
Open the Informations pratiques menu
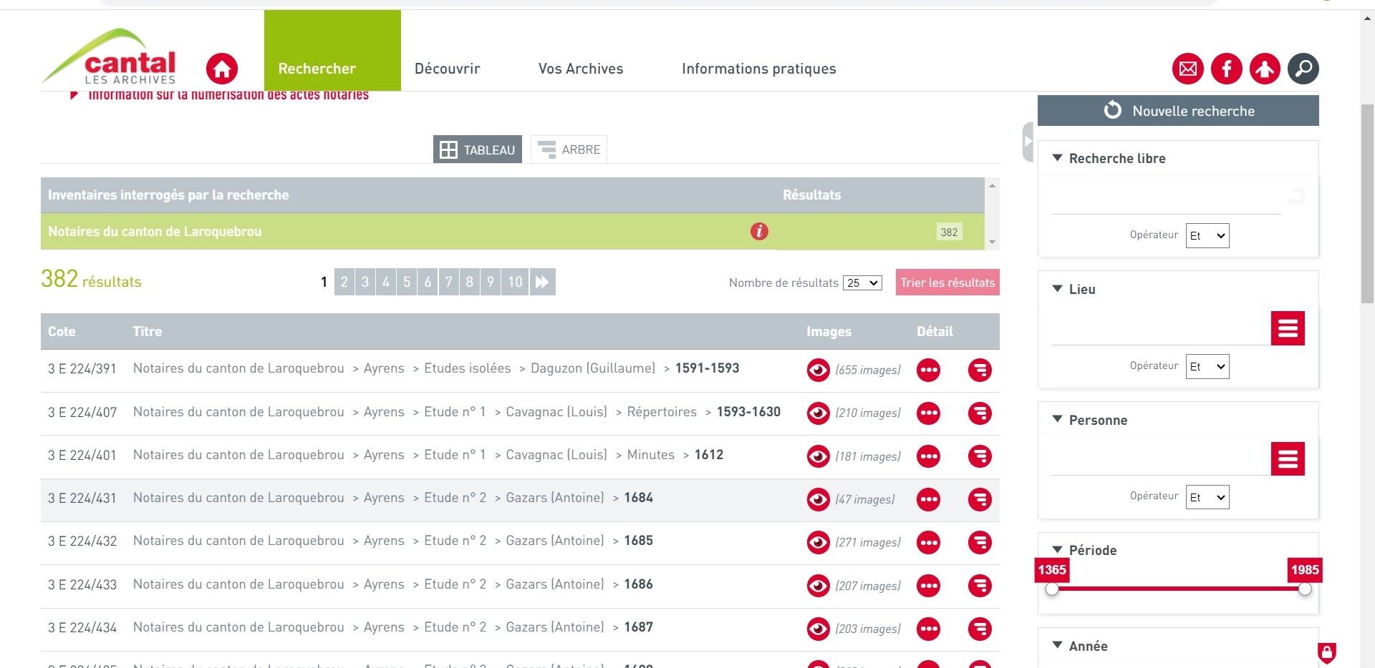[x=758, y=69]
